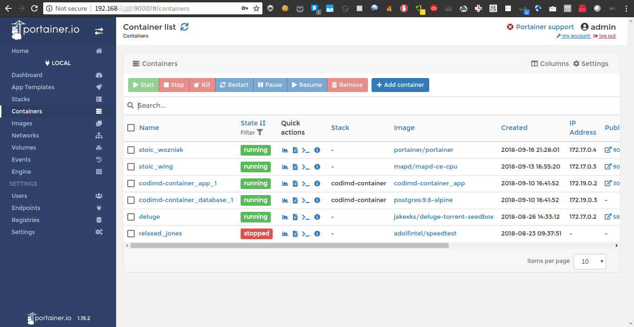Check the box for codimd-container_database_1
Screen dimensions: 634x327
(131, 200)
